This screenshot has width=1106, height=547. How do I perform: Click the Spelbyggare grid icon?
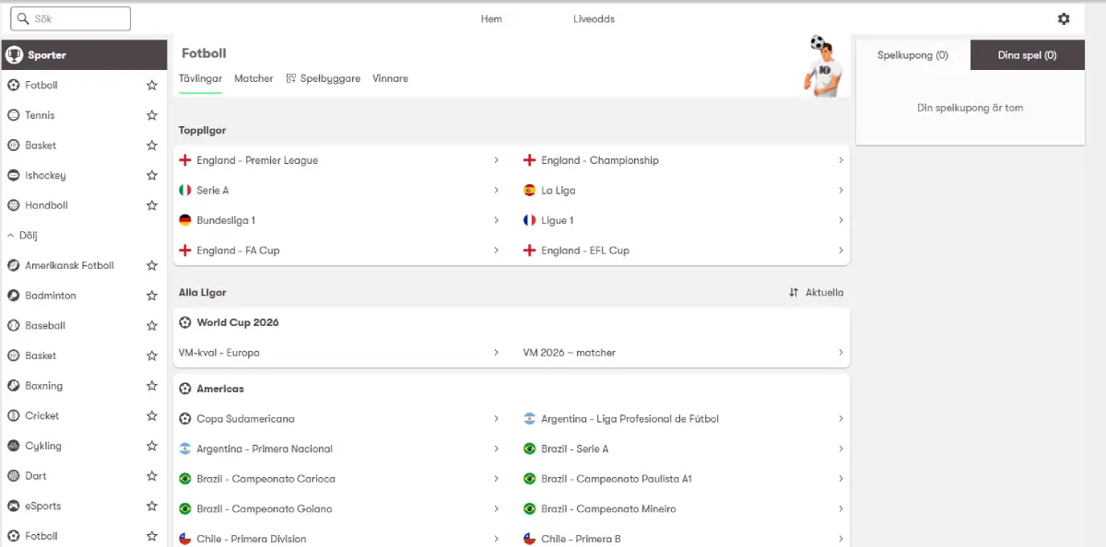[291, 79]
